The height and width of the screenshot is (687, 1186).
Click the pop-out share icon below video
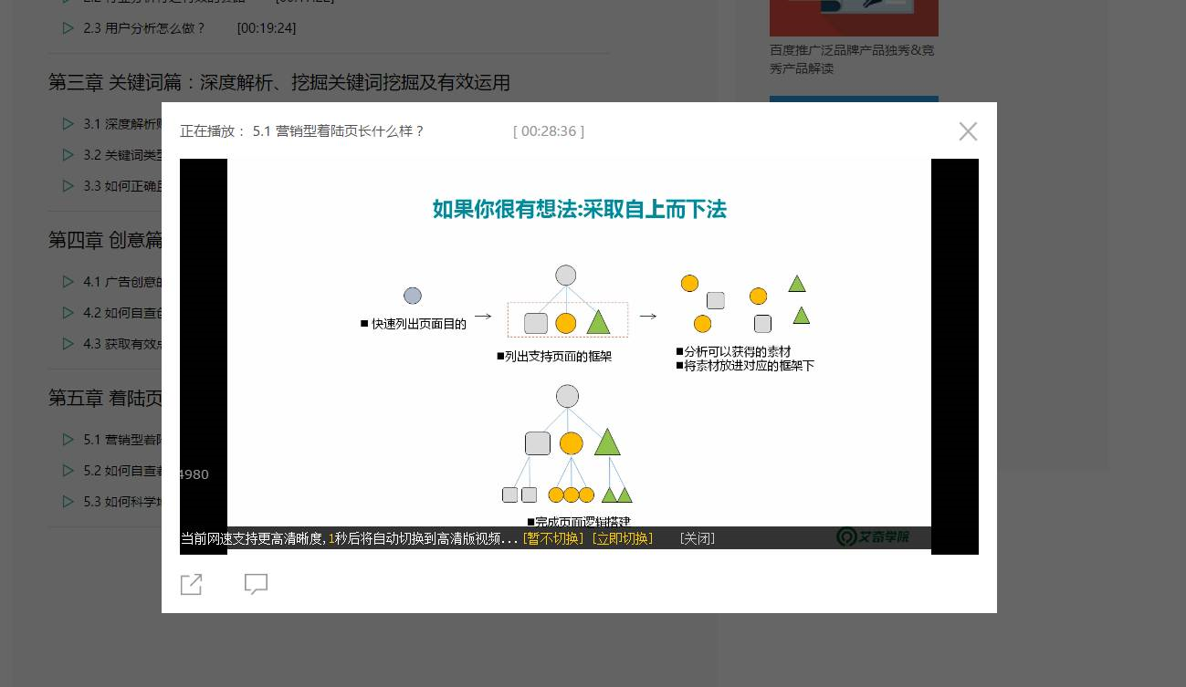point(191,584)
